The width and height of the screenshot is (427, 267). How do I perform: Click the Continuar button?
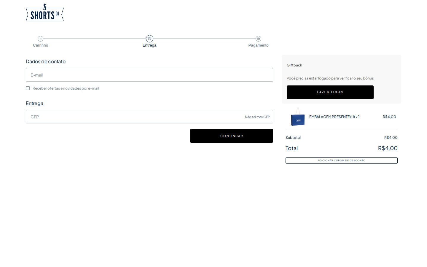(232, 136)
